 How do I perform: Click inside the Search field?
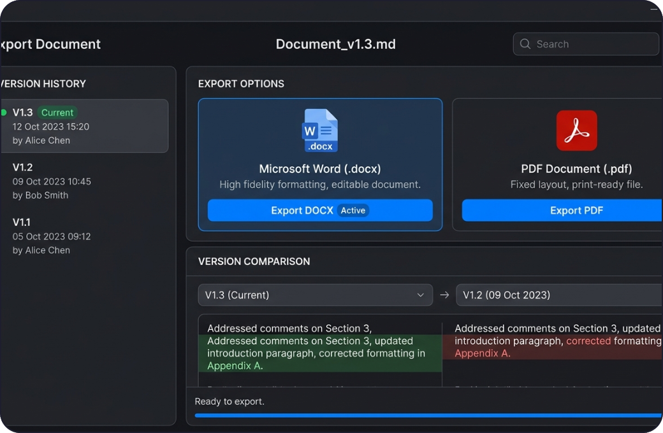(x=585, y=44)
